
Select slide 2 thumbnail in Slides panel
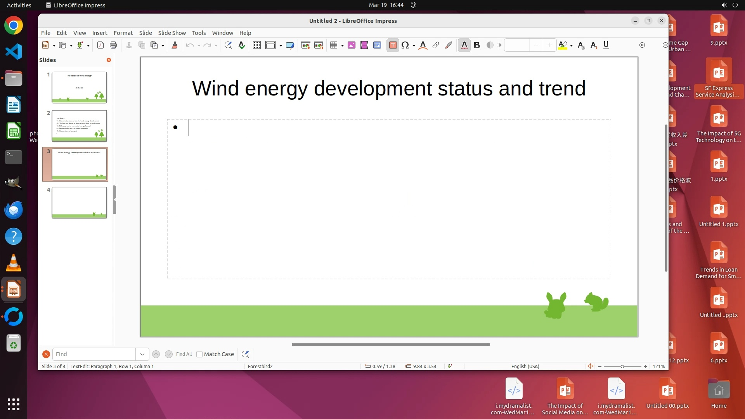79,126
